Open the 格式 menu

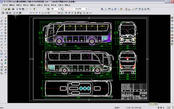[x=26, y=5]
